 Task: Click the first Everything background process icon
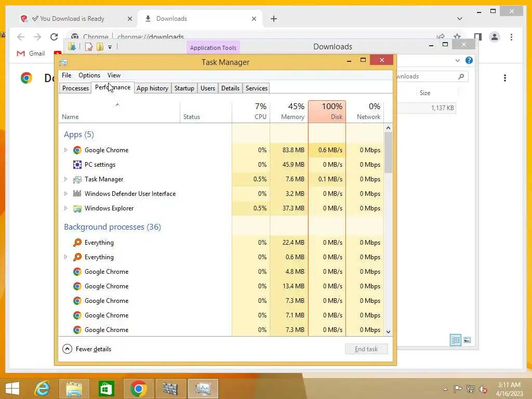tap(77, 243)
